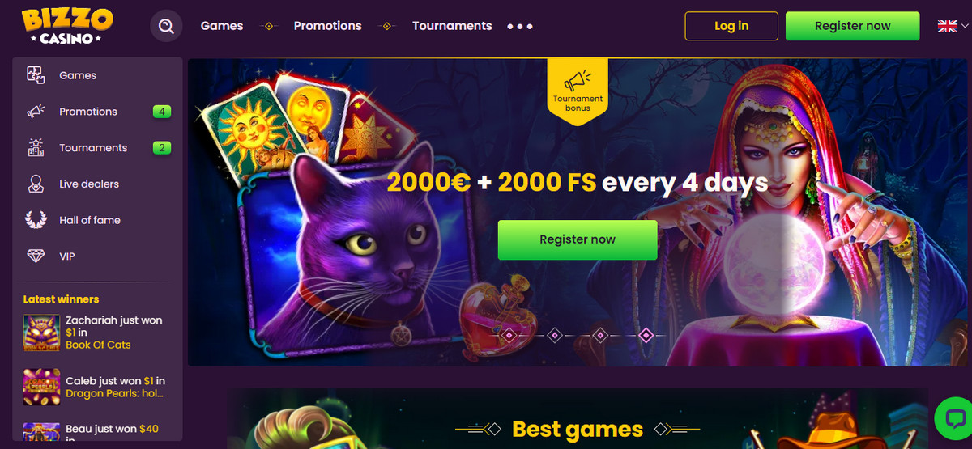Expand the three-dots more menu
972x449 pixels.
520,26
